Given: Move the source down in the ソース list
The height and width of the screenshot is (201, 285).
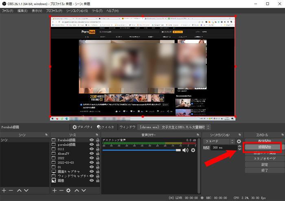Looking at the screenshot, I should 83,190.
